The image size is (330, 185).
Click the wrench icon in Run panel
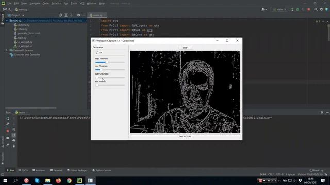(8, 124)
